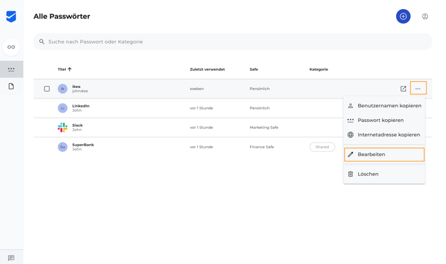The image size is (446, 264).
Task: Click the shield logo in the sidebar
Action: 11,17
